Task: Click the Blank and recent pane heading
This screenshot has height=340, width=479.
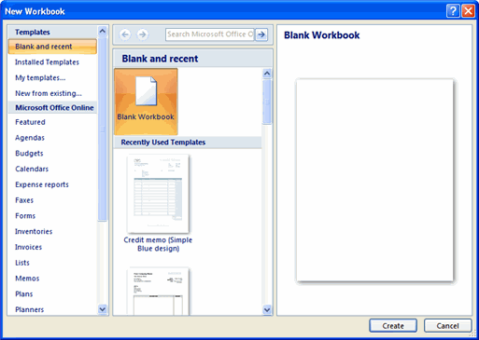Action: click(x=160, y=59)
